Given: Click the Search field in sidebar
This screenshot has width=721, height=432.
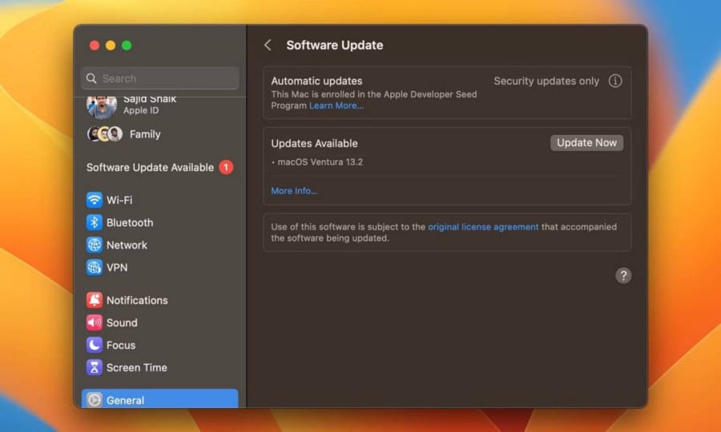Looking at the screenshot, I should [160, 78].
